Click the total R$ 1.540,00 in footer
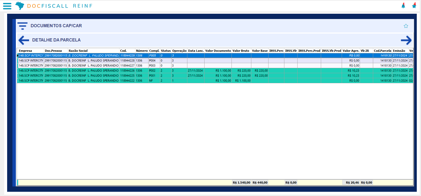421x196 pixels. tap(242, 183)
